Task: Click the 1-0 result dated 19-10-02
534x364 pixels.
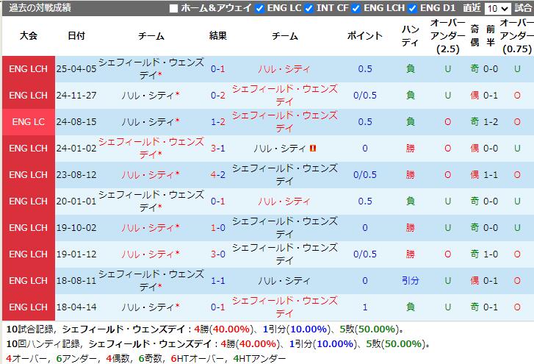Action: 217,228
